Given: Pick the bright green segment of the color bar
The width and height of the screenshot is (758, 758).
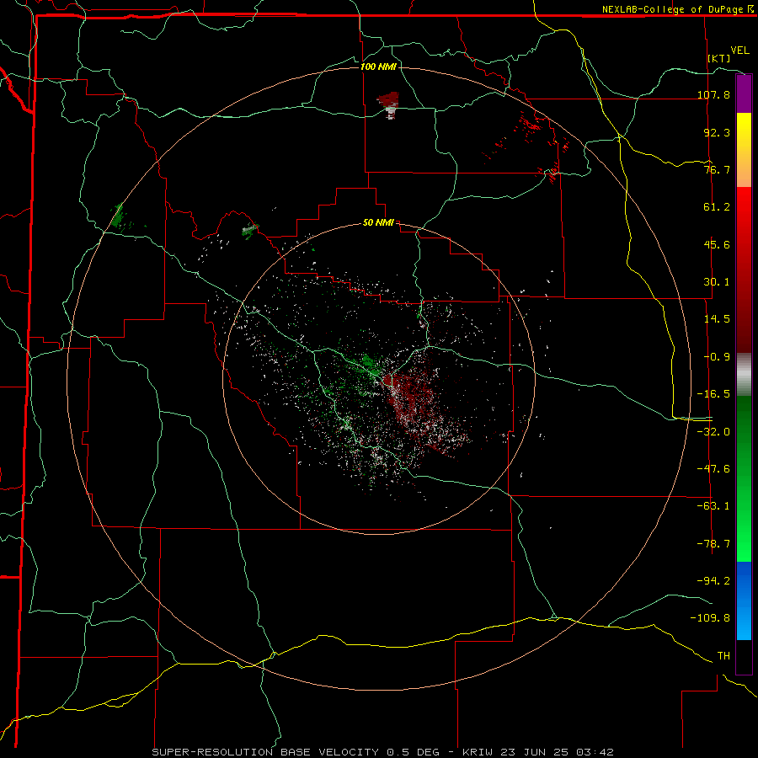Looking at the screenshot, I should tap(744, 478).
